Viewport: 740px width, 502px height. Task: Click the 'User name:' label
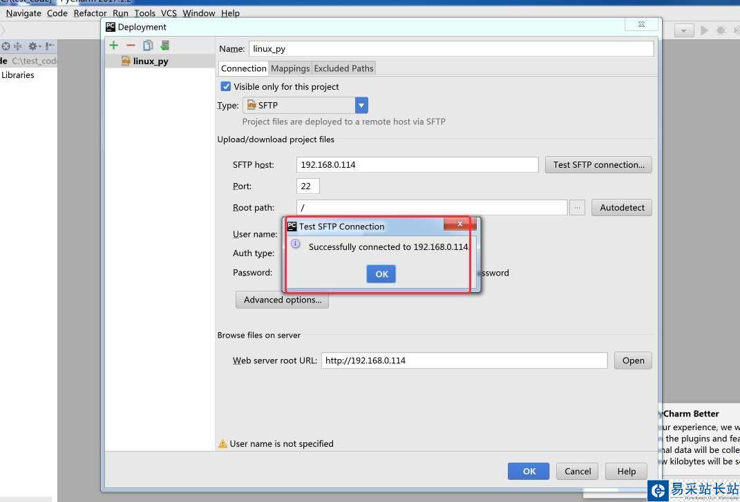pyautogui.click(x=255, y=235)
